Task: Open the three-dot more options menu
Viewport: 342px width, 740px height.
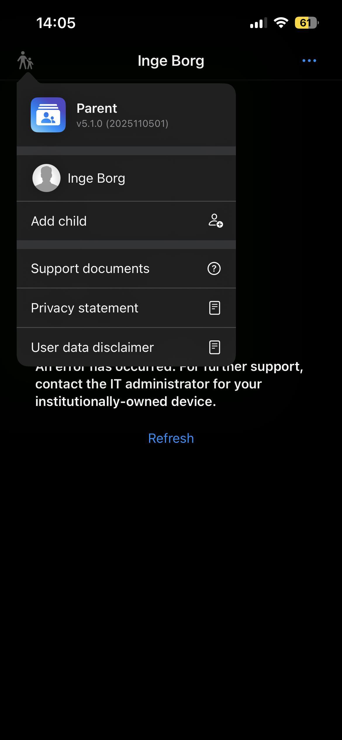Action: pos(309,60)
